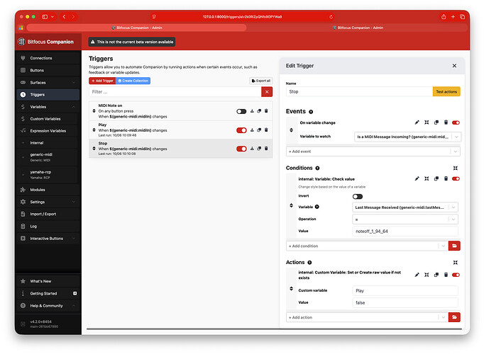Click the trigger Filter input field
484x354 pixels.
point(175,92)
